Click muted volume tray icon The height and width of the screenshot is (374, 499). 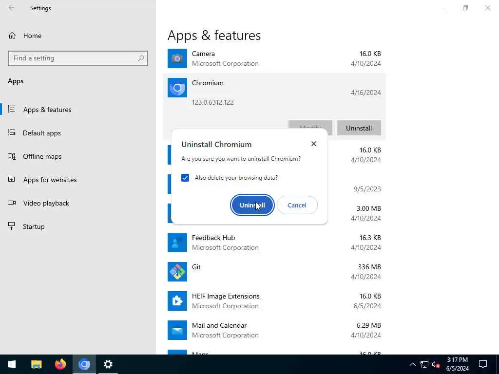click(x=436, y=364)
